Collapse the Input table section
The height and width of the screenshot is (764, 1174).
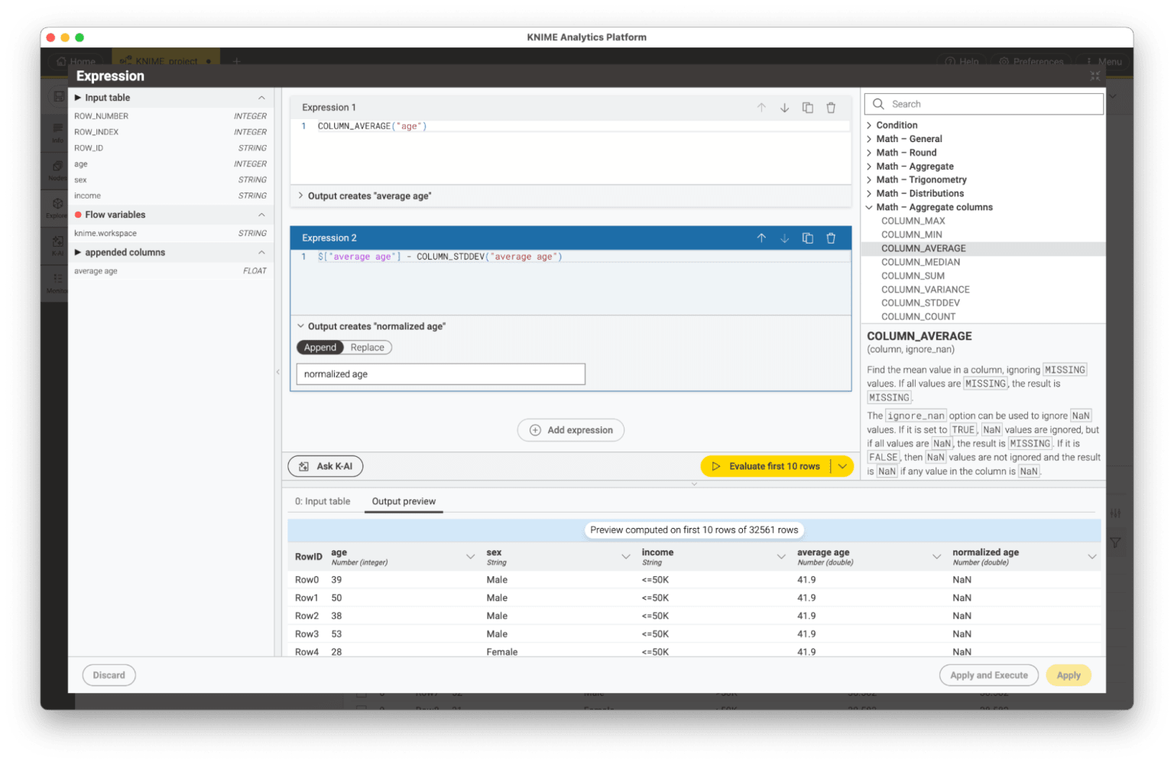[261, 98]
